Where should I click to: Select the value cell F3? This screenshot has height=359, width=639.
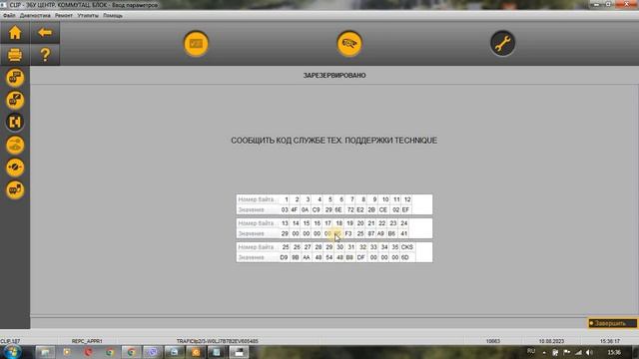pyautogui.click(x=348, y=234)
